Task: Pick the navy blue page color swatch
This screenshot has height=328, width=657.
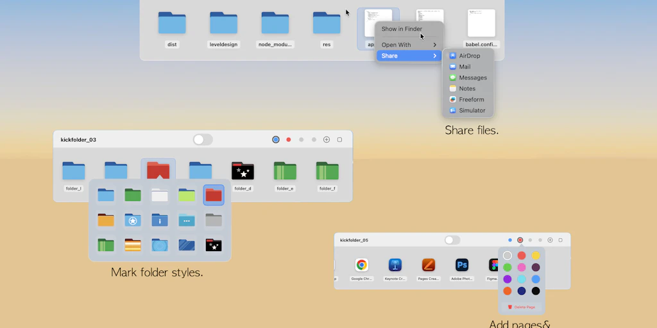Action: pyautogui.click(x=522, y=291)
